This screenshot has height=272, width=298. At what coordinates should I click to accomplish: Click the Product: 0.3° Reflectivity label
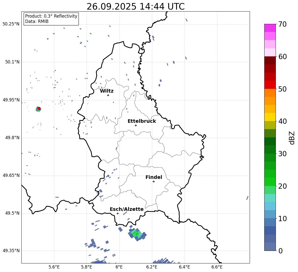[x=51, y=16]
